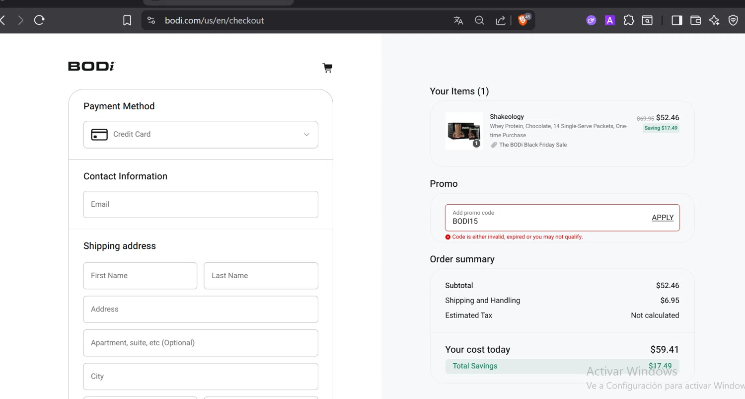Click the $52.46 item price
Image resolution: width=745 pixels, height=399 pixels.
668,118
